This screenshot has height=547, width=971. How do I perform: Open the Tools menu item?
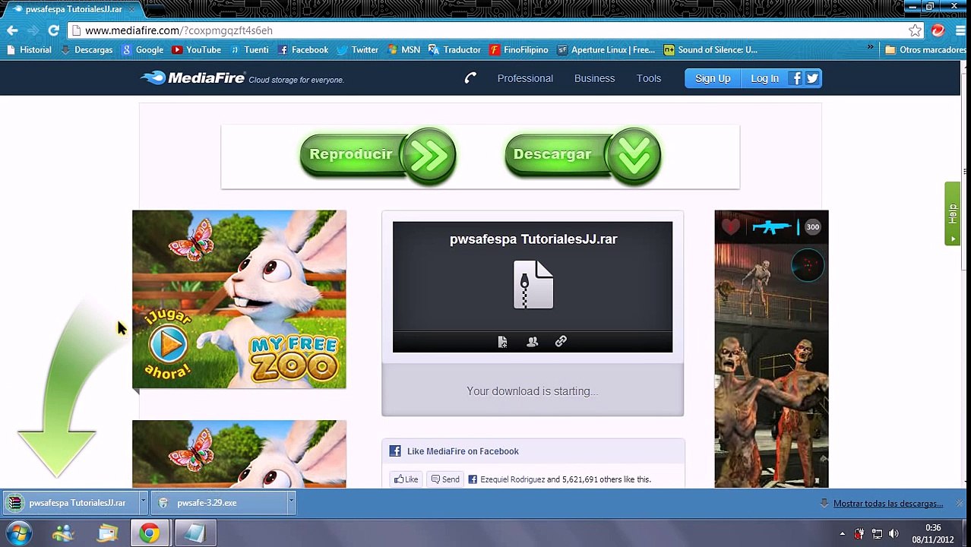click(649, 78)
